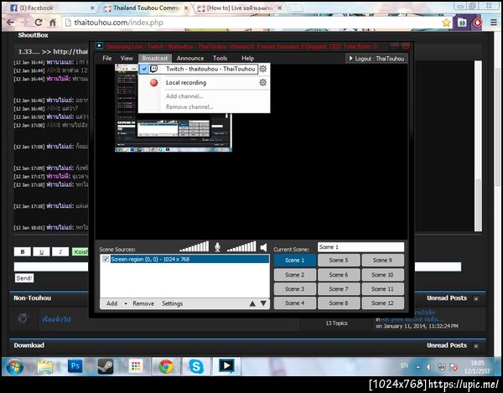
Task: Start Local recording red dot
Action: click(154, 82)
